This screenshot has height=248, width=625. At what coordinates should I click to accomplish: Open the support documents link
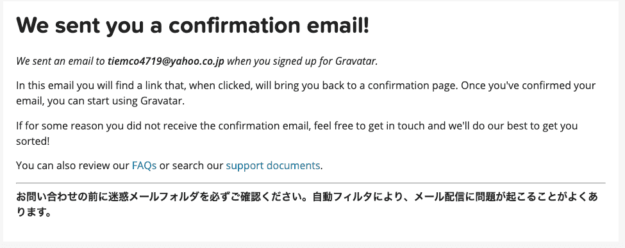272,165
